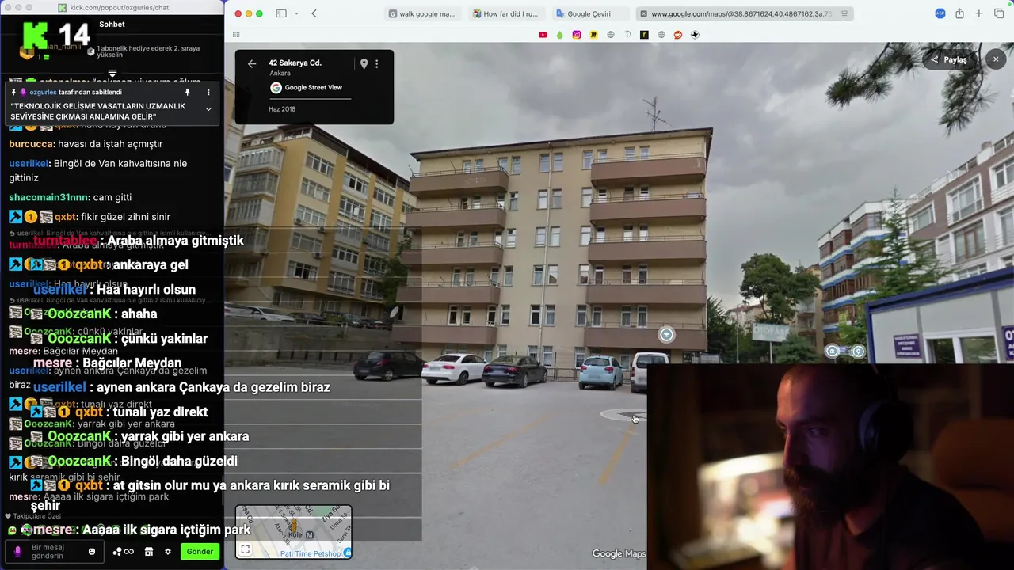Click Safari back arrow
The width and height of the screenshot is (1014, 570).
pos(314,13)
